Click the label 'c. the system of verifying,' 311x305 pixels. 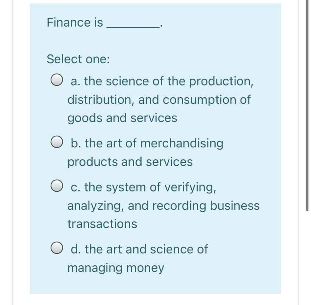pyautogui.click(x=143, y=187)
